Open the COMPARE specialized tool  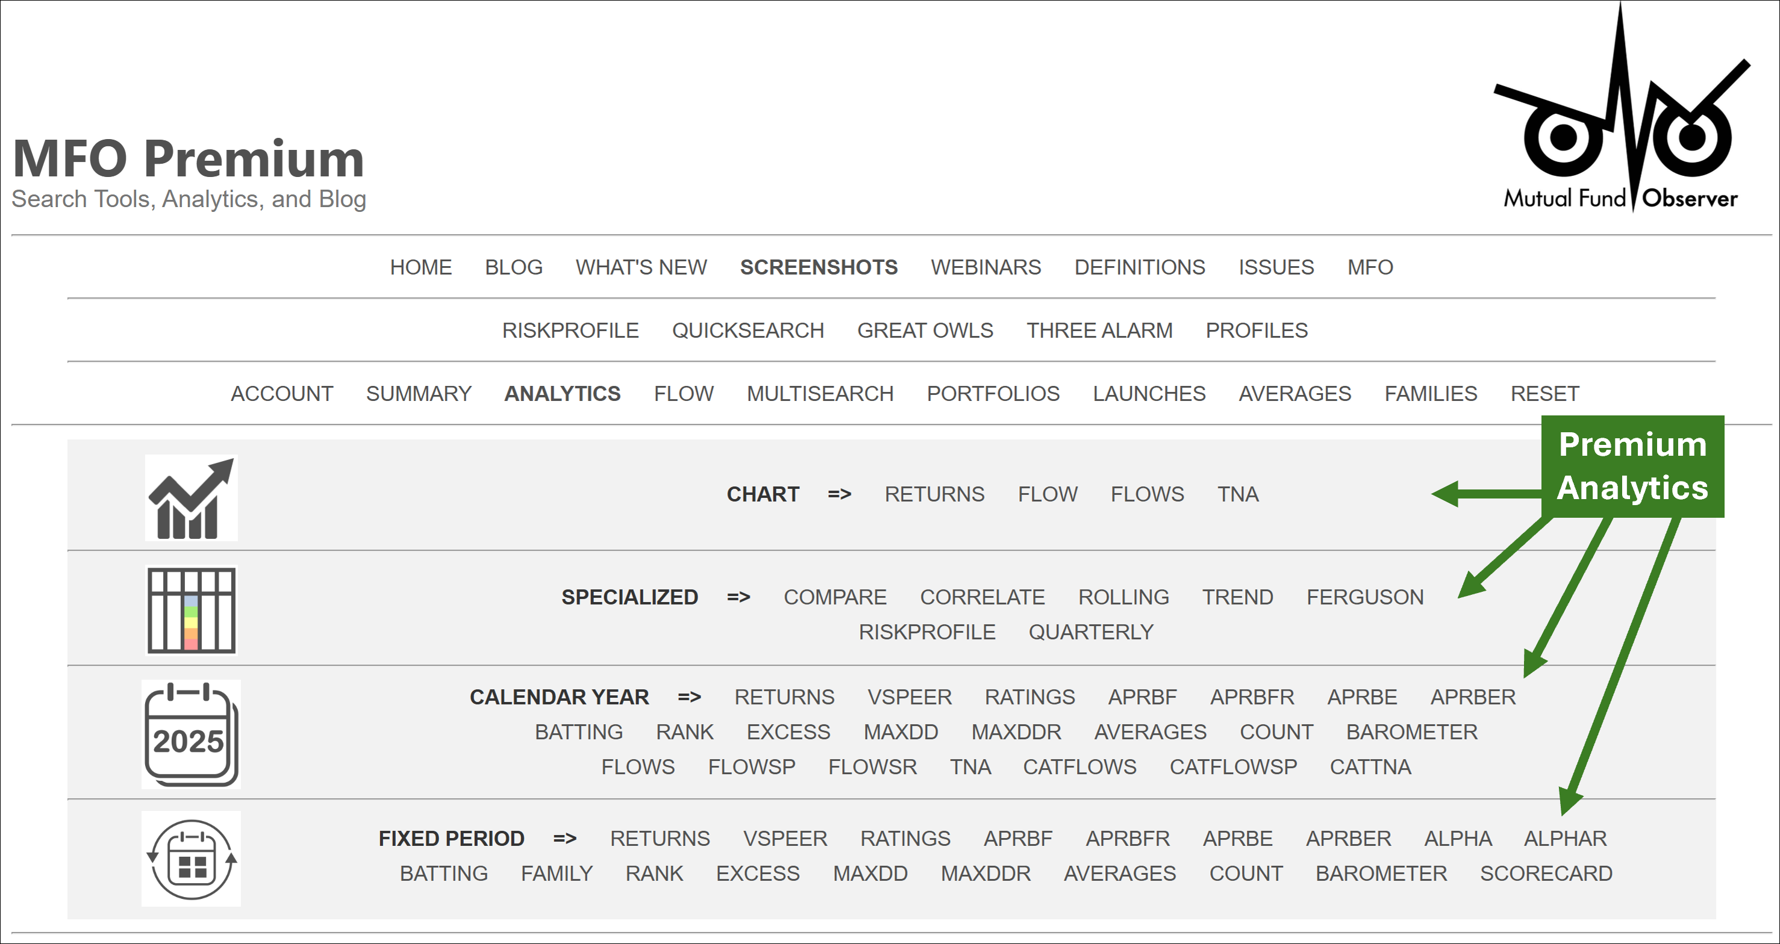click(x=835, y=597)
